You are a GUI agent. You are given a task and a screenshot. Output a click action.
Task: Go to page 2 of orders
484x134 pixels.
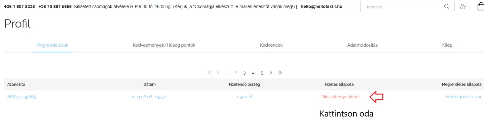click(x=236, y=73)
